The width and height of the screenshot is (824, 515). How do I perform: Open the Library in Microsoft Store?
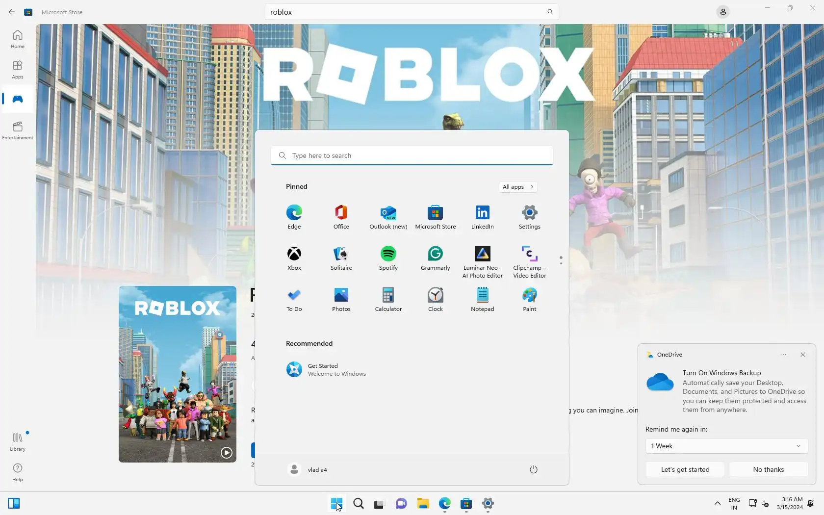pos(18,442)
